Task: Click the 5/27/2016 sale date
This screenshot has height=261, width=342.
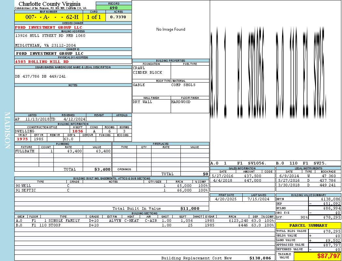Action: 222,176
